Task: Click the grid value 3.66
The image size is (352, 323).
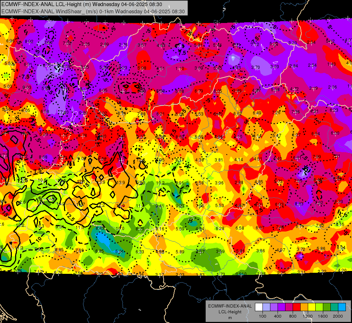Action: tap(261, 251)
